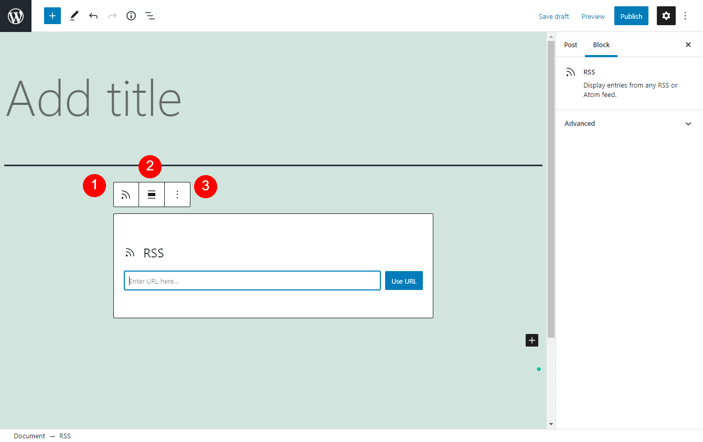This screenshot has width=703, height=442.
Task: Click the RSS block type icon
Action: [x=126, y=195]
